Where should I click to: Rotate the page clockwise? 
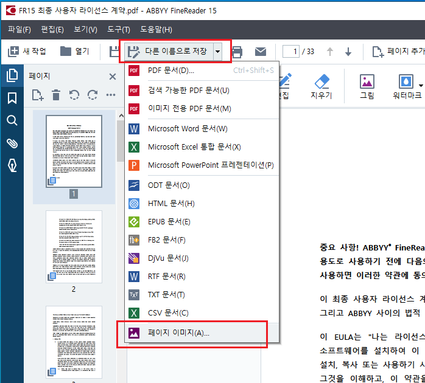pos(93,95)
